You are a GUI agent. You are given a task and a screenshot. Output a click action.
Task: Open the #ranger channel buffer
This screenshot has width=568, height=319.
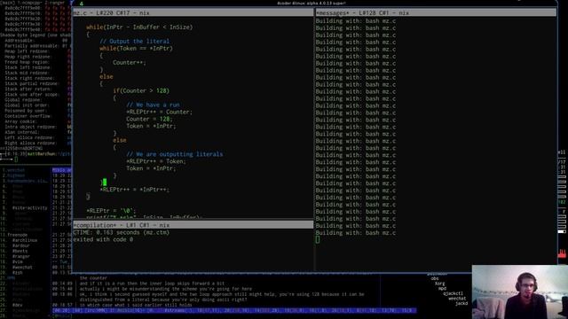[x=21, y=256]
